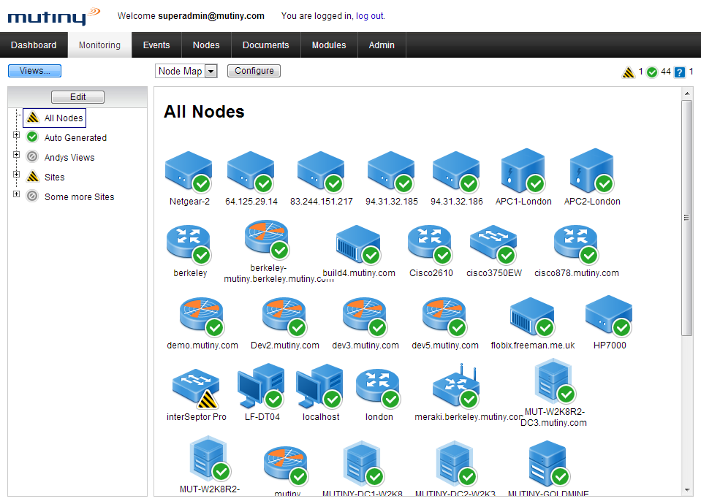Open the meraki.berkeley.mutiny.com wireless router icon

pos(456,386)
